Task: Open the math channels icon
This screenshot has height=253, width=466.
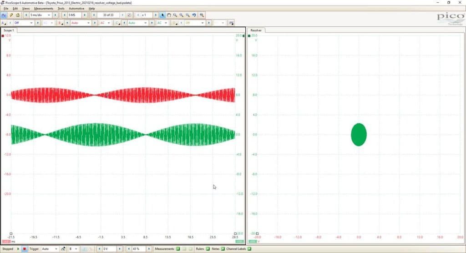Action: click(x=231, y=23)
